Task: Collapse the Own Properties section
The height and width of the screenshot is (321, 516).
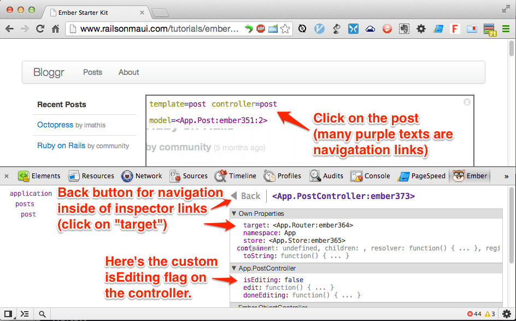Action: coord(234,213)
